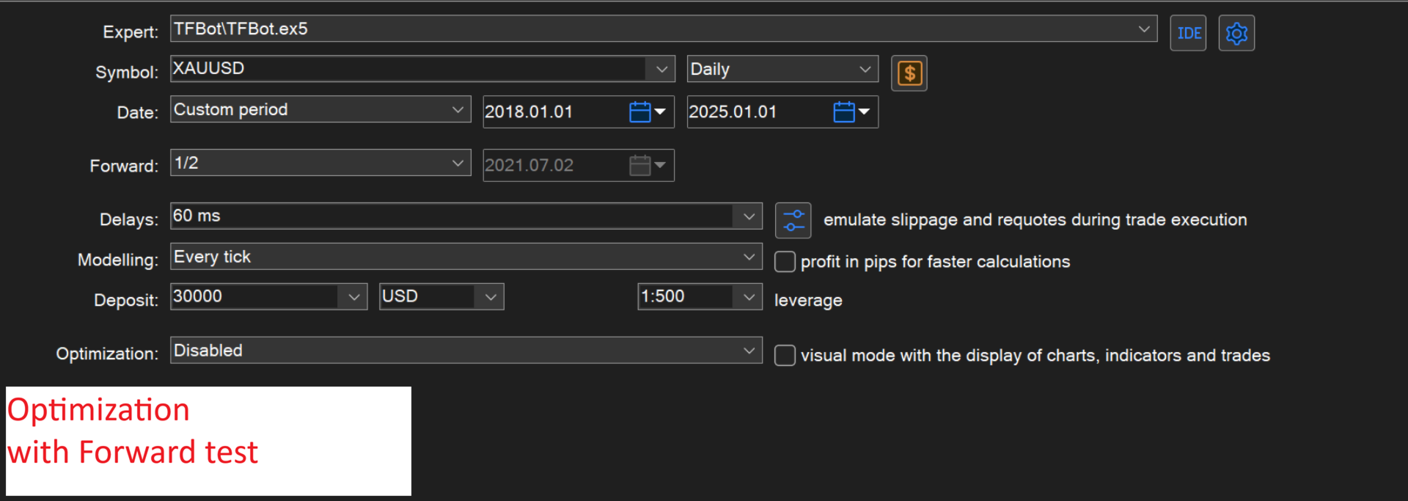The width and height of the screenshot is (1408, 501).
Task: Click the Optimization label
Action: (x=107, y=354)
